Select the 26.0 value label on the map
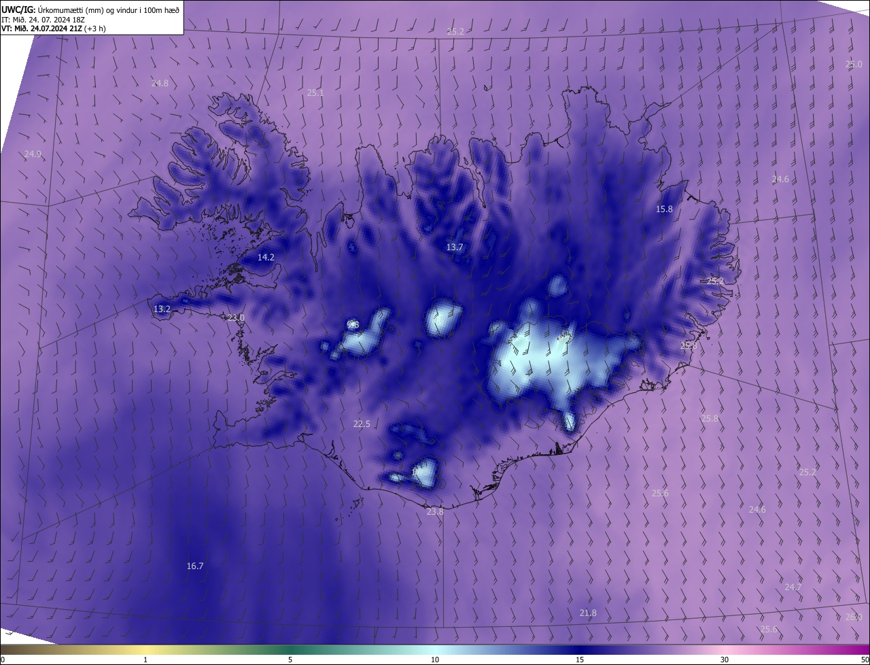This screenshot has width=870, height=665. (854, 617)
